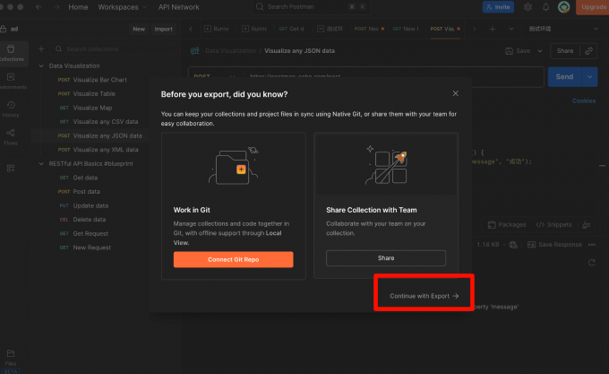Open the Flows sidebar panel
Image resolution: width=609 pixels, height=374 pixels.
[11, 137]
